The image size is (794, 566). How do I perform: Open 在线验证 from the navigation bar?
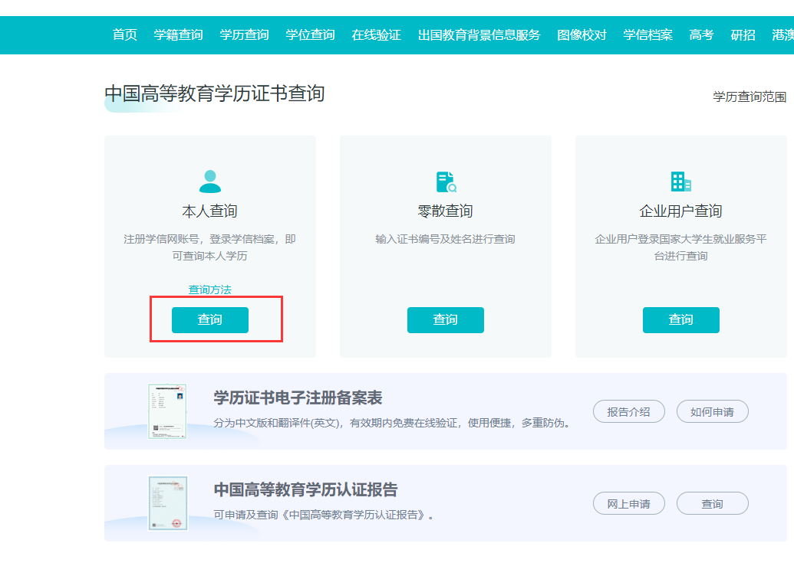pos(375,34)
